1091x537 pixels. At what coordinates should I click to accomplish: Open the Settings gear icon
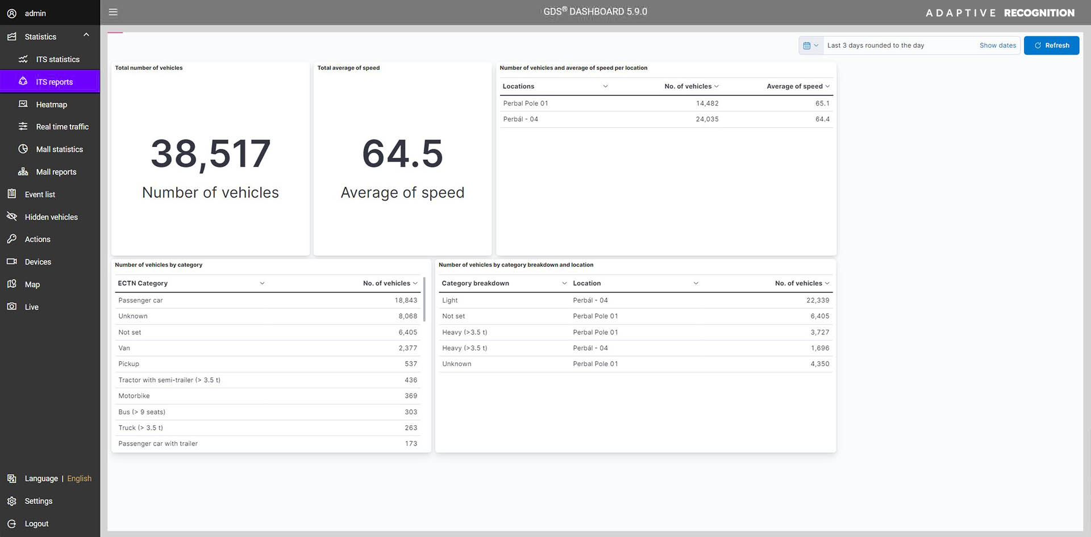[x=11, y=501]
